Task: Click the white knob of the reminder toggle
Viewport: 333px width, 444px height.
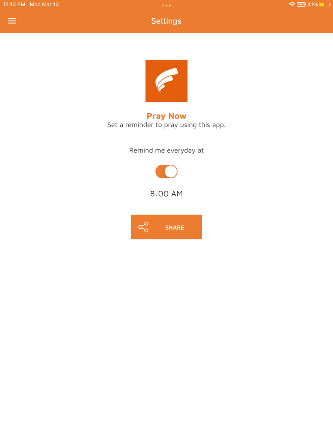Action: point(171,171)
